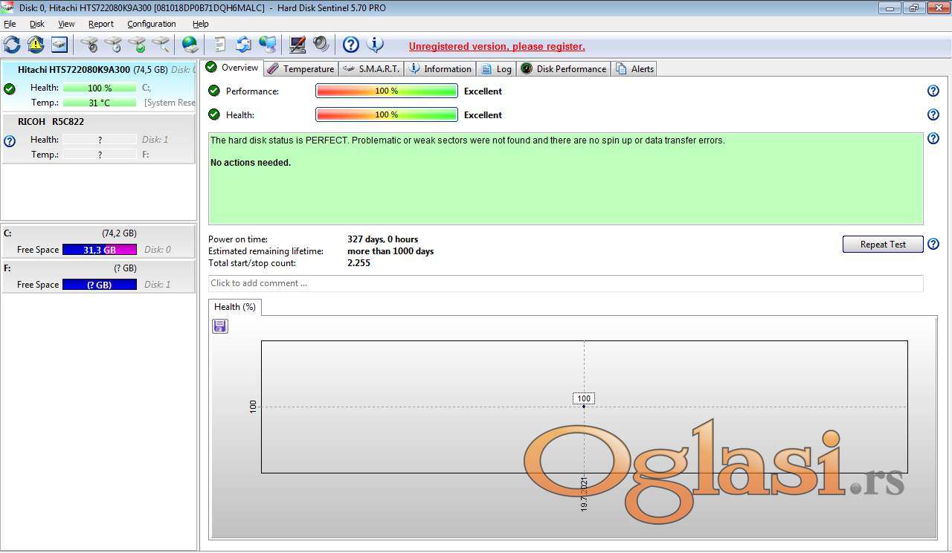The width and height of the screenshot is (952, 553).
Task: Open the Temperature tab
Action: tap(300, 69)
